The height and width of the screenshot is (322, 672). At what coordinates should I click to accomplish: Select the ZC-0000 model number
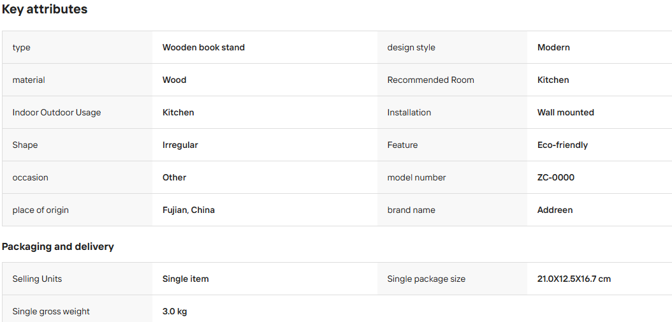[x=556, y=177]
